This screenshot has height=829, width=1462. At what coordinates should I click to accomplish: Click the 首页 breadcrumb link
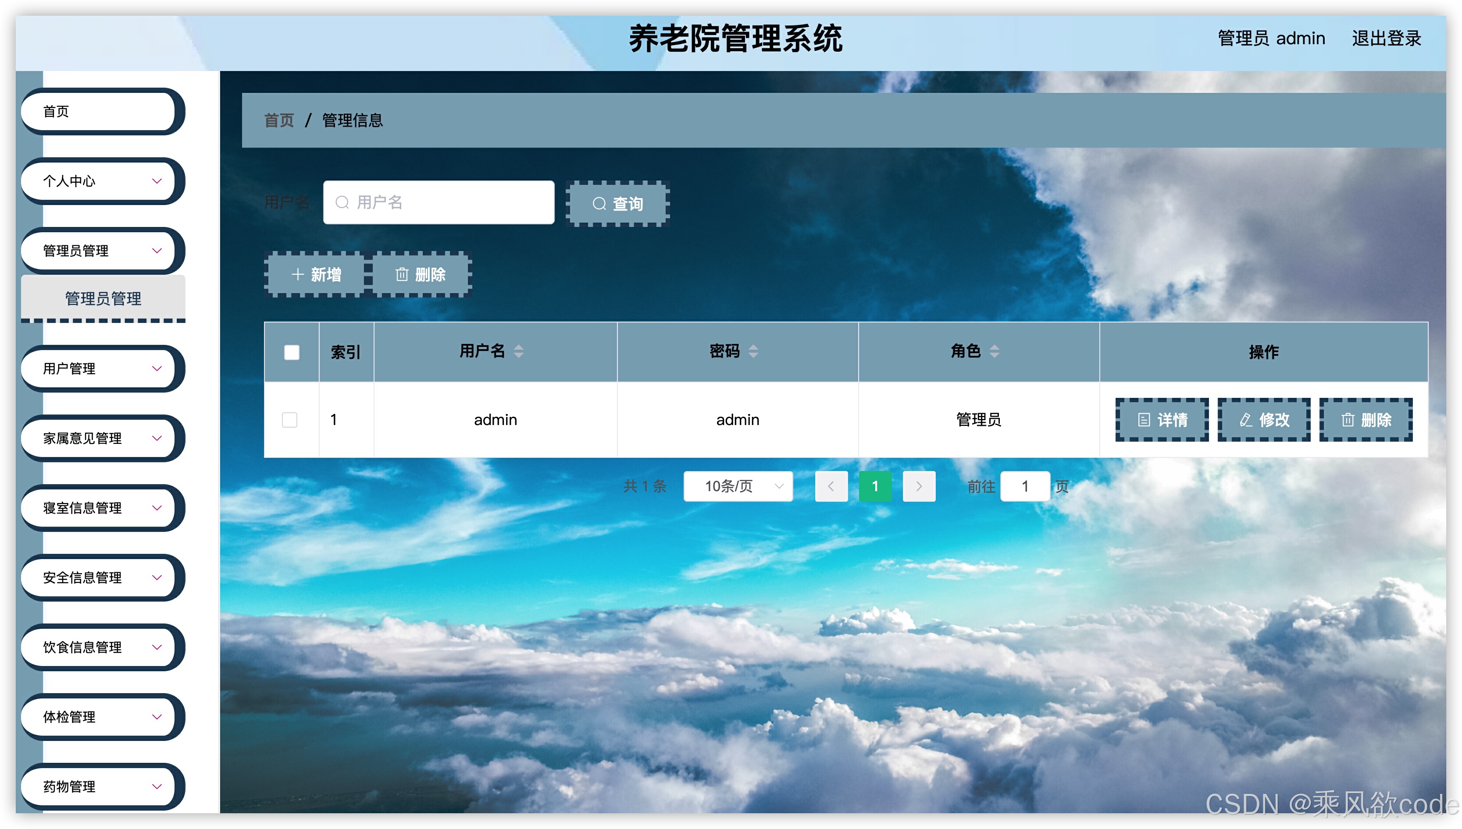coord(278,120)
